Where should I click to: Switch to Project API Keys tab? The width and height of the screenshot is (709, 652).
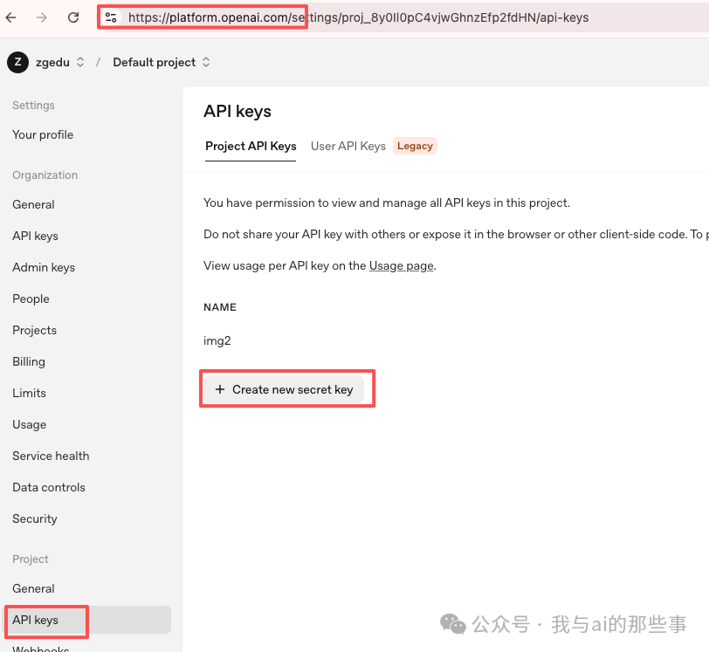pos(251,146)
